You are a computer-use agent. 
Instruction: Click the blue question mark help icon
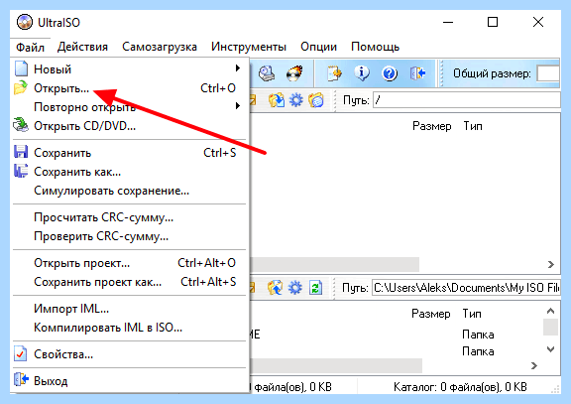pyautogui.click(x=390, y=73)
